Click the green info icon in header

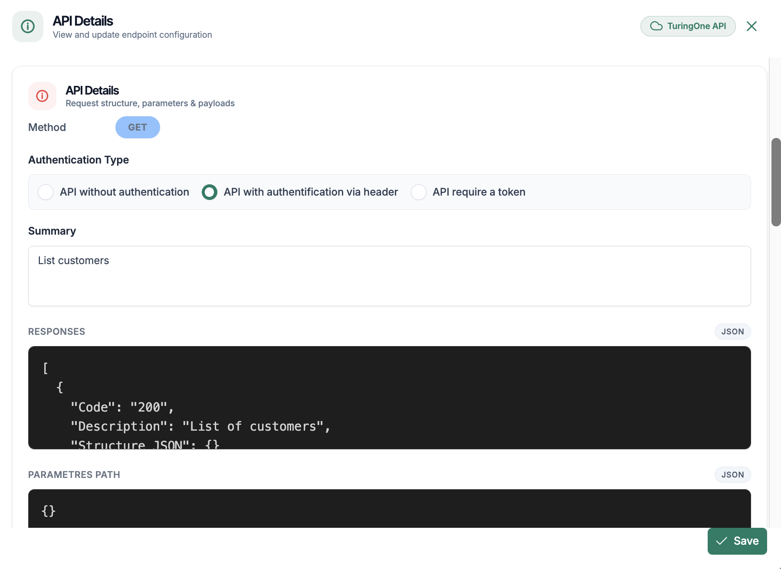[28, 26]
